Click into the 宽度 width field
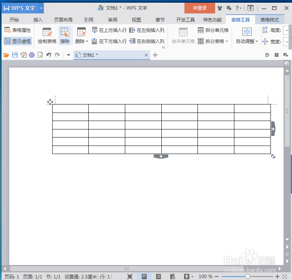 click(286, 41)
